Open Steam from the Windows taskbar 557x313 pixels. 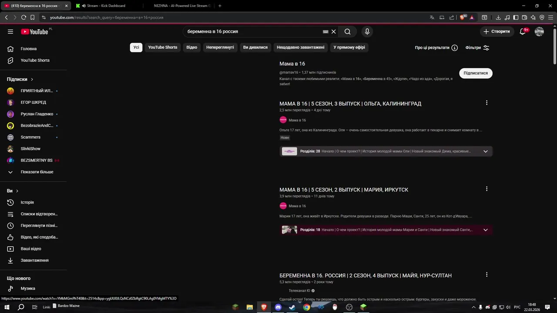coord(292,307)
